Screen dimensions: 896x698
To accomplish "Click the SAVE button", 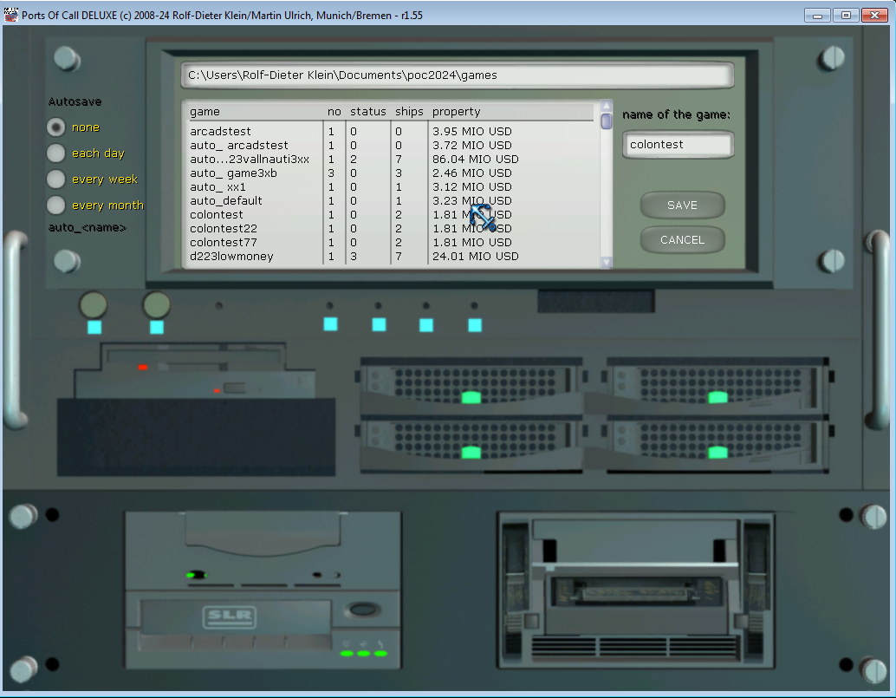I will pos(682,205).
